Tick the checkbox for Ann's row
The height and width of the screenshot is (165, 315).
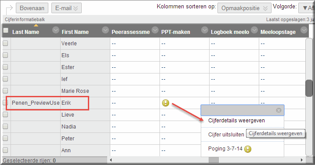pos(5,150)
